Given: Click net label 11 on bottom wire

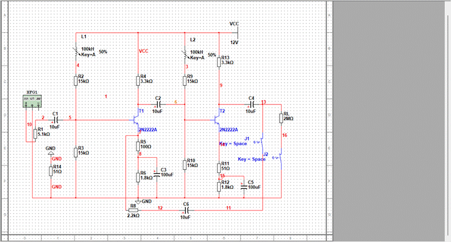Looking at the screenshot, I should point(228,208).
